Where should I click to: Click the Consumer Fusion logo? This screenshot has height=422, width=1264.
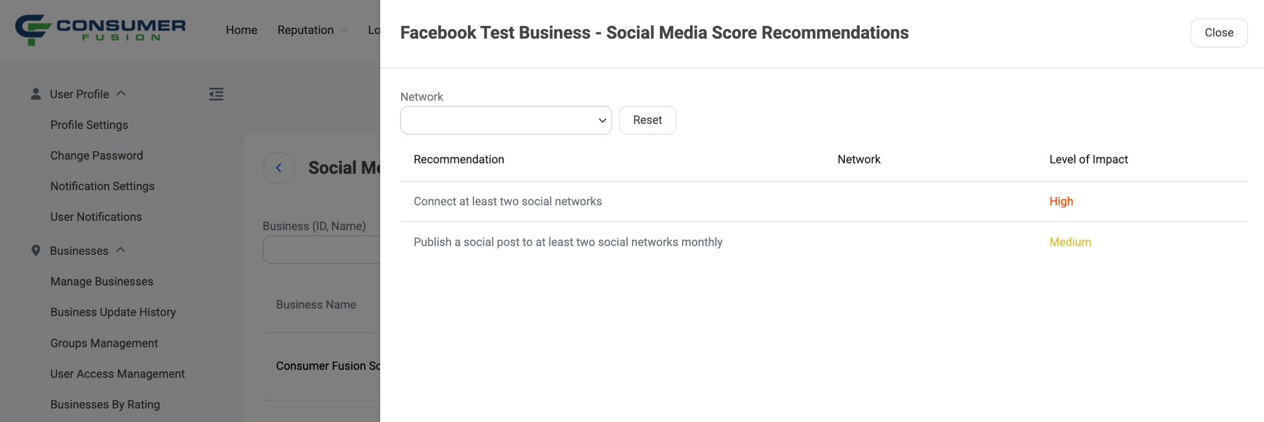click(x=101, y=30)
